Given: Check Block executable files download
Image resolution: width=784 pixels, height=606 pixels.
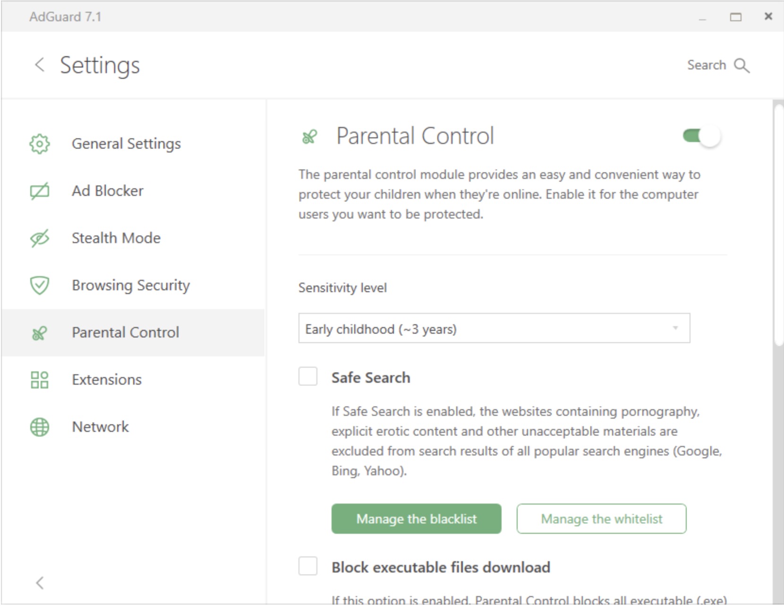Looking at the screenshot, I should [308, 566].
